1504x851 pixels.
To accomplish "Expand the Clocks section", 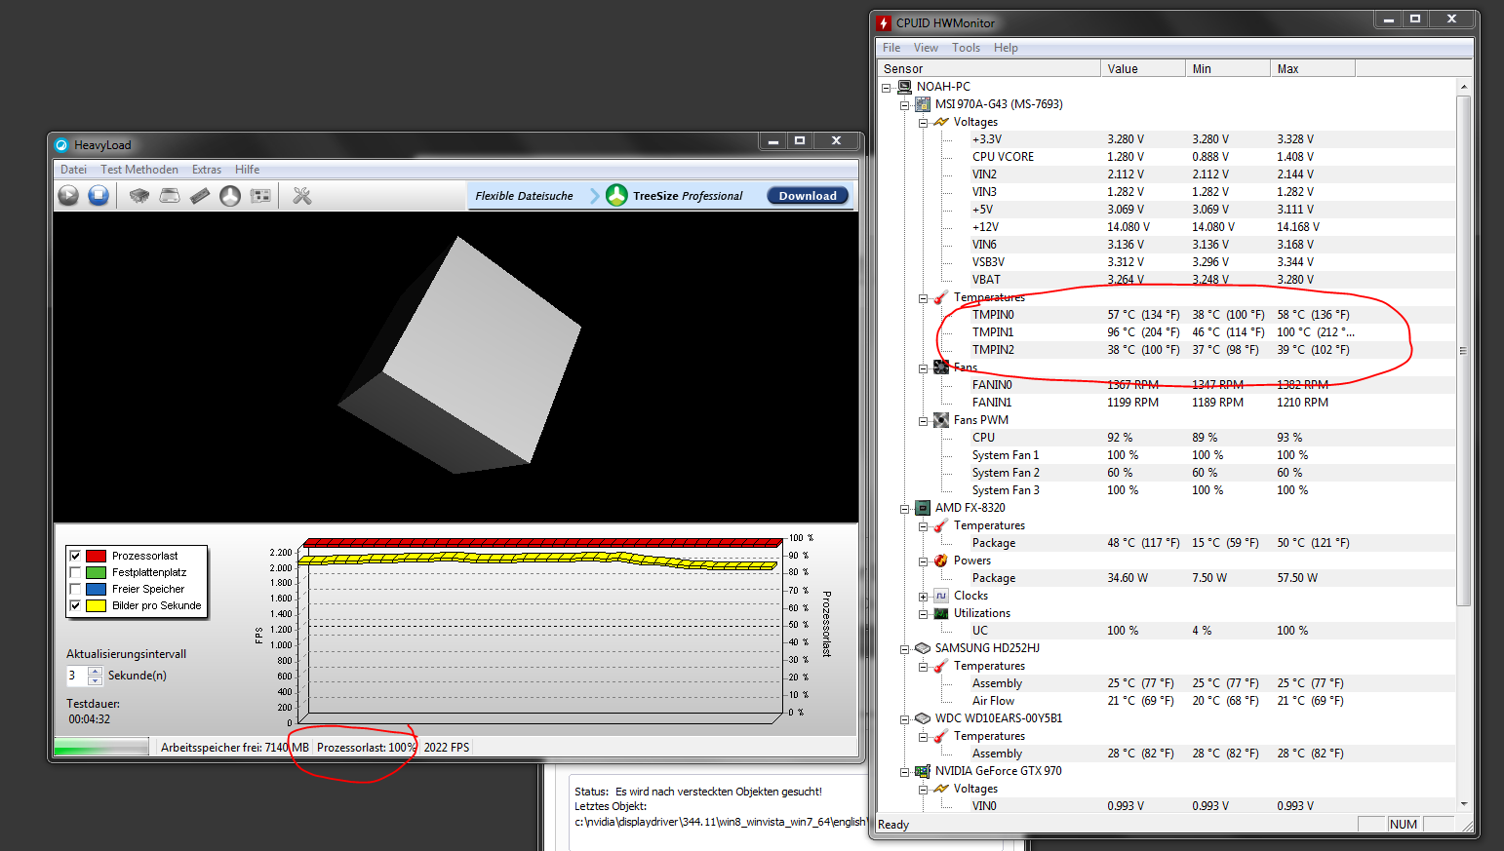I will (x=924, y=597).
